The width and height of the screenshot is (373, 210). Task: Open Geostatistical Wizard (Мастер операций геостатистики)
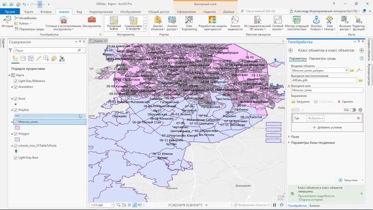tap(297, 23)
